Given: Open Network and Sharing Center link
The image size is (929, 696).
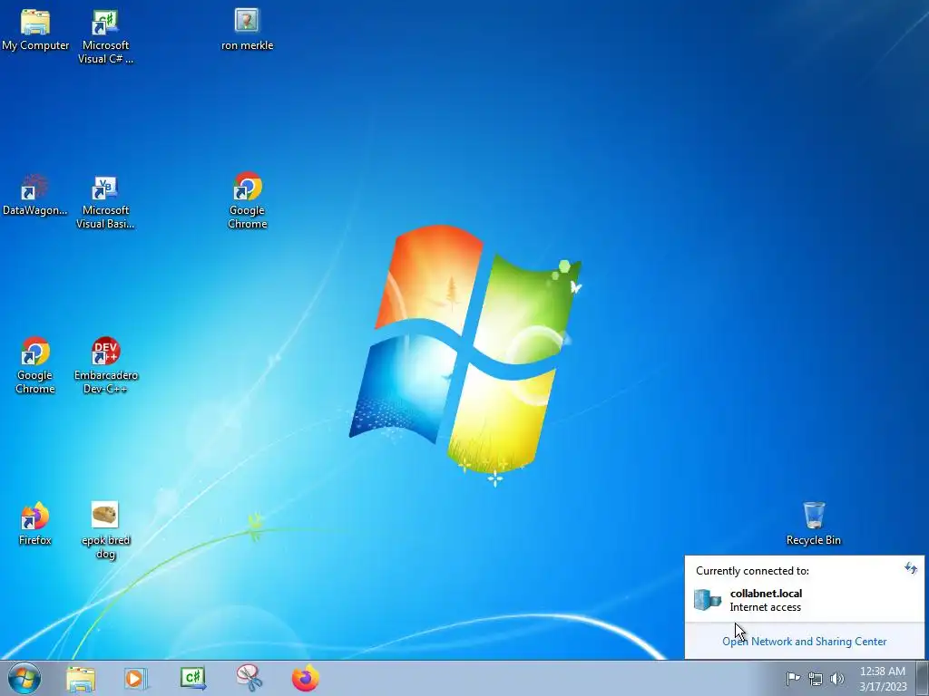Looking at the screenshot, I should [x=804, y=642].
